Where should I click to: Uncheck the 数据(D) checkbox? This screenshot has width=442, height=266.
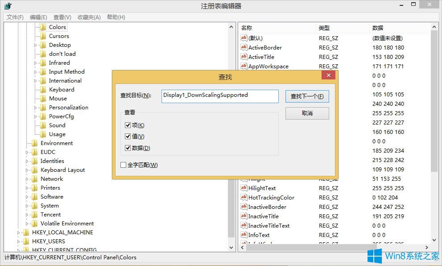click(128, 148)
